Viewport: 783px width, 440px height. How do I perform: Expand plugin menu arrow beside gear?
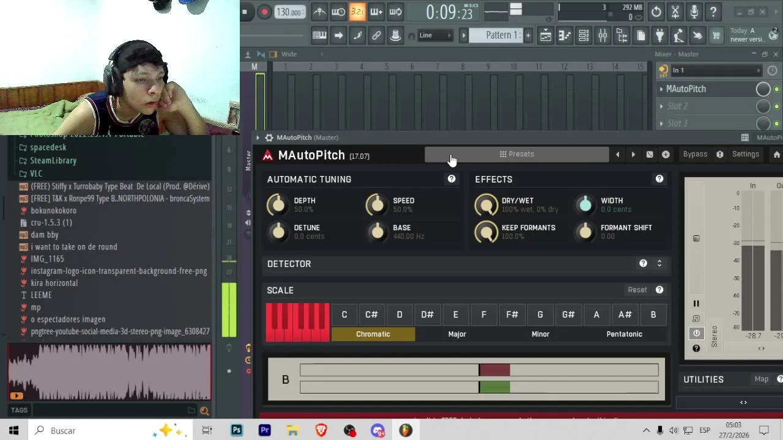[x=258, y=137]
